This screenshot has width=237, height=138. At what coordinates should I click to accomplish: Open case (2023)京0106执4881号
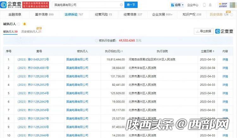(33, 68)
